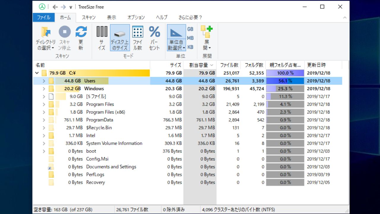Switch to the ホーム ribbon tab
380x214 pixels.
(x=65, y=18)
